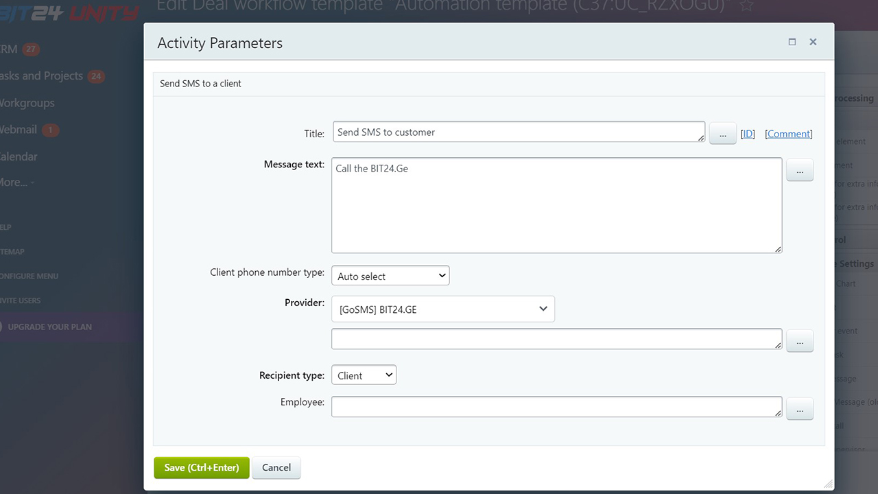Click the ellipsis button next to Title field
This screenshot has height=494, width=878.
coord(722,134)
